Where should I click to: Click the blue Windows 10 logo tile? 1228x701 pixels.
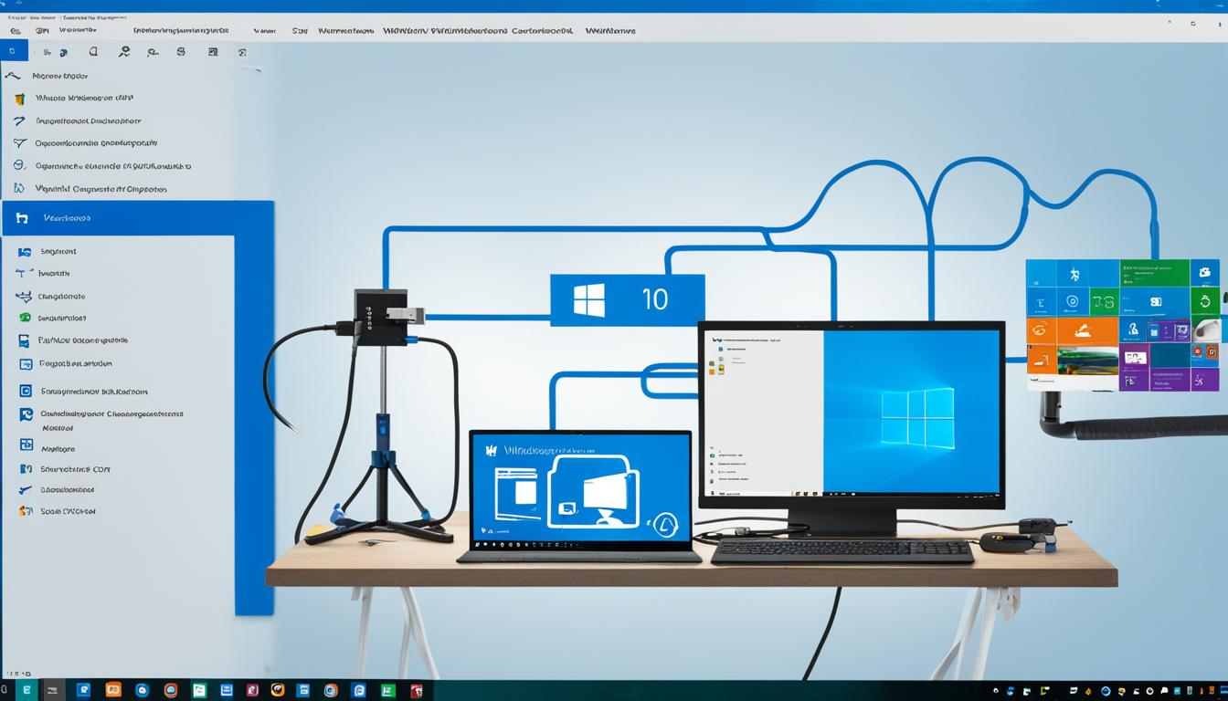point(628,299)
